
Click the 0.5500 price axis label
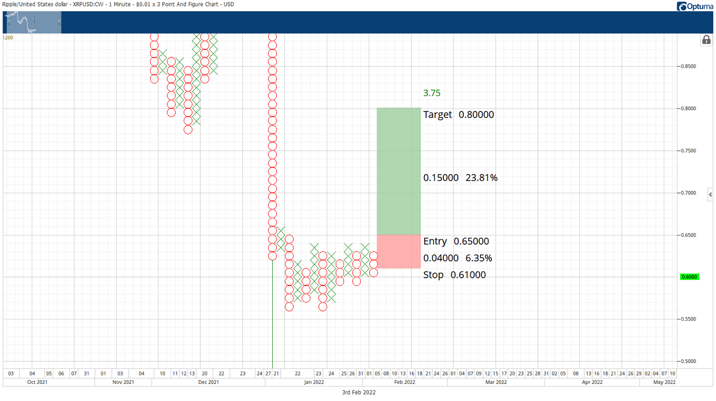coord(688,319)
